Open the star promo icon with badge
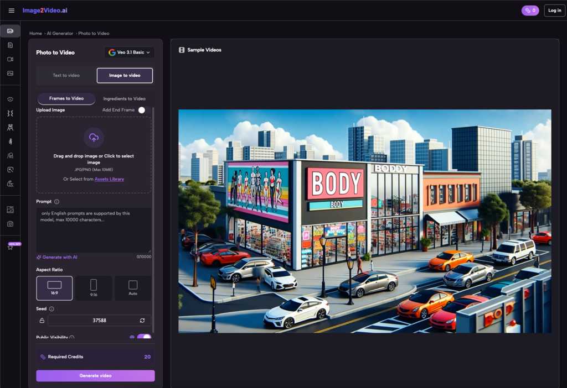This screenshot has height=388, width=567. click(x=11, y=247)
